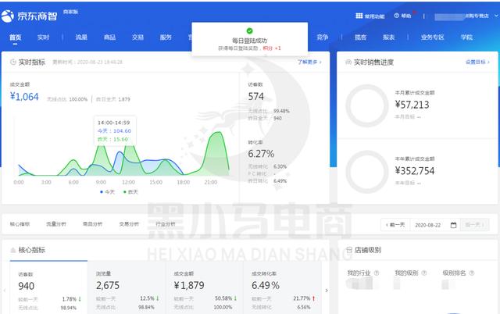Click the icon beside 店铺级别 heading

pyautogui.click(x=349, y=250)
